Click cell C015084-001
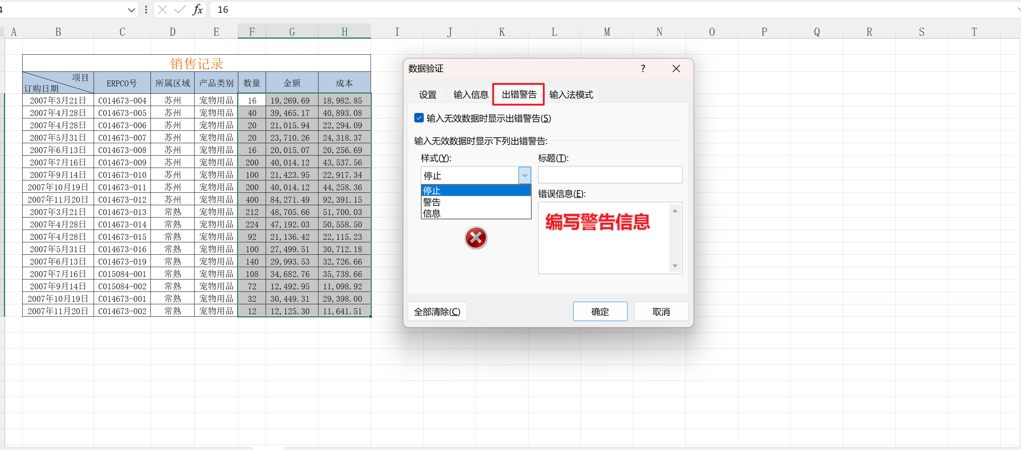The height and width of the screenshot is (450, 1021). [x=122, y=274]
